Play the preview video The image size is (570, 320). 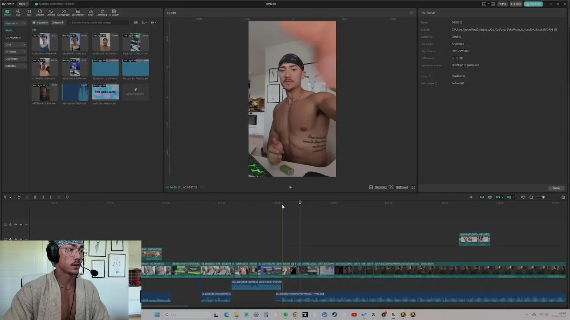(x=290, y=188)
